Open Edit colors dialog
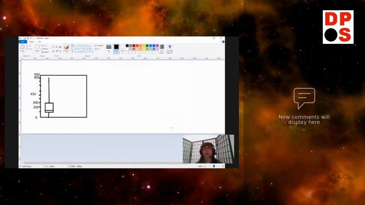Screen dimensions: 365x205 [162, 48]
